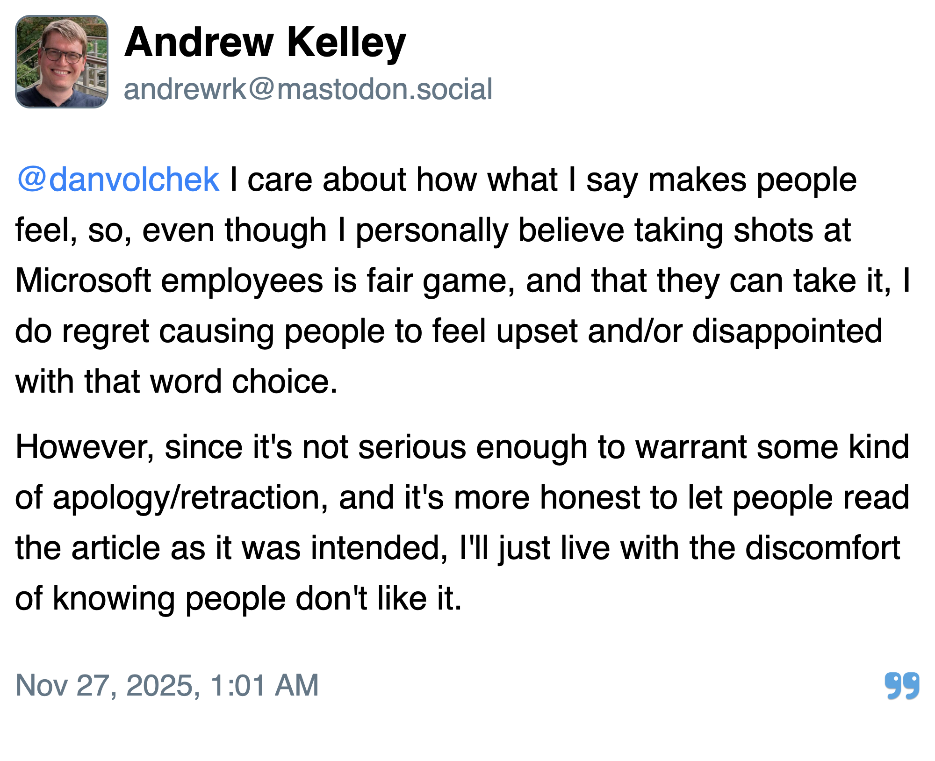This screenshot has height=761, width=935.
Task: Click the word "However" starting second paragraph
Action: tap(84, 447)
